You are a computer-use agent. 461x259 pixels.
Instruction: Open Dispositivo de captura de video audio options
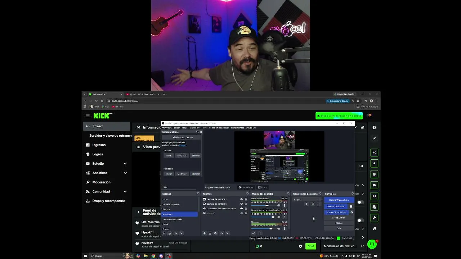tap(284, 217)
